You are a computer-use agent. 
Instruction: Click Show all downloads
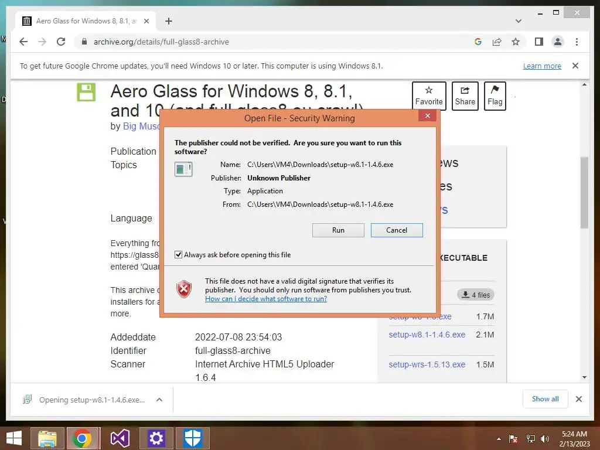coord(546,399)
